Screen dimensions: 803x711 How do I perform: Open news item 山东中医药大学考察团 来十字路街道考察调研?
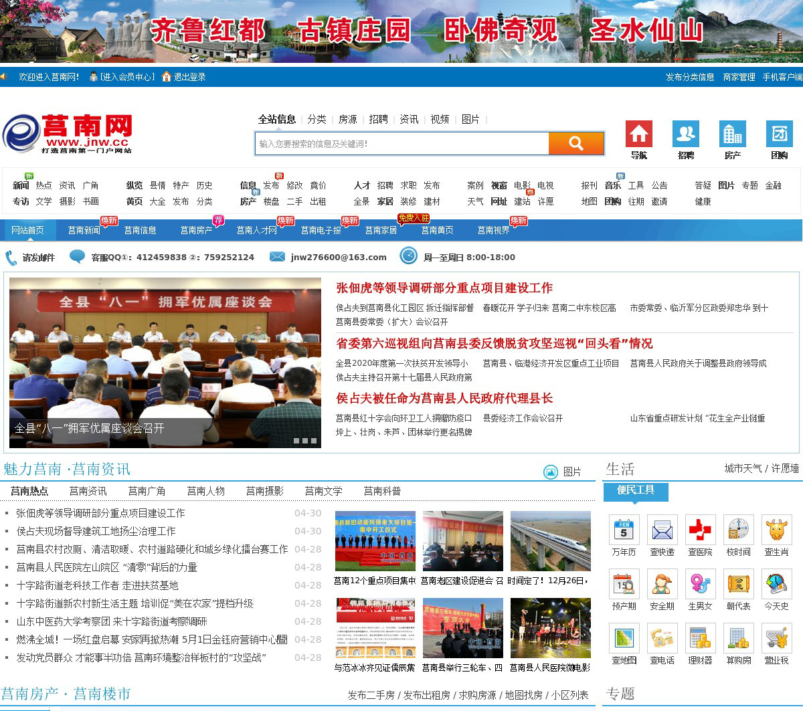pos(112,621)
